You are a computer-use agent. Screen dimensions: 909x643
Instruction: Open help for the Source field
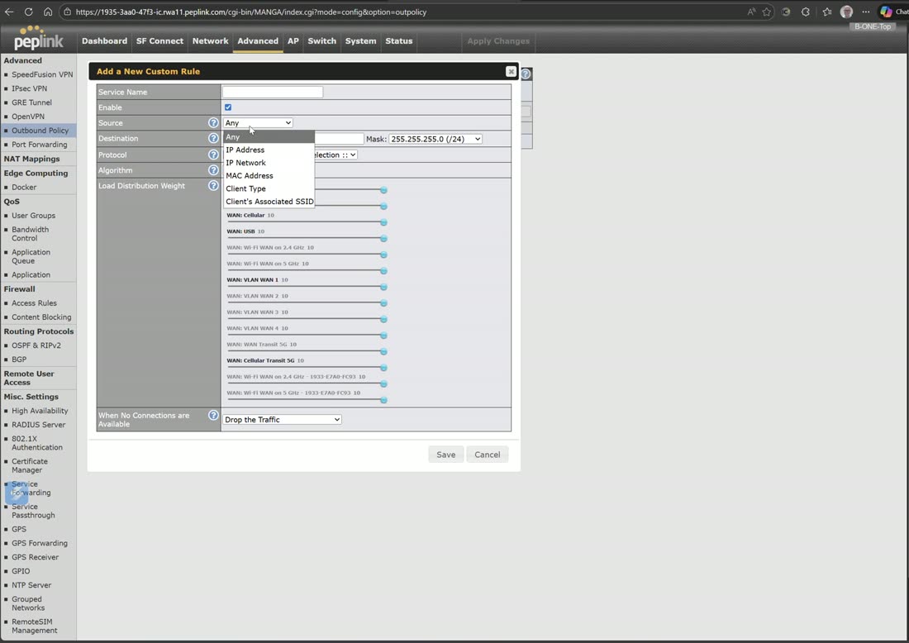pos(213,123)
